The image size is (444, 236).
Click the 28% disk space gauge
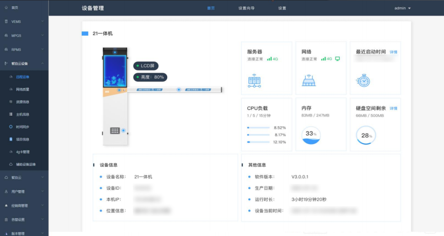pyautogui.click(x=366, y=135)
